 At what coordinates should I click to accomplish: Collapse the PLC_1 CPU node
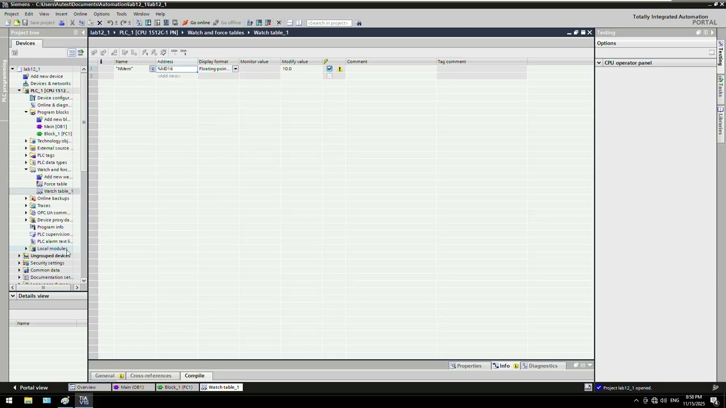pyautogui.click(x=19, y=91)
